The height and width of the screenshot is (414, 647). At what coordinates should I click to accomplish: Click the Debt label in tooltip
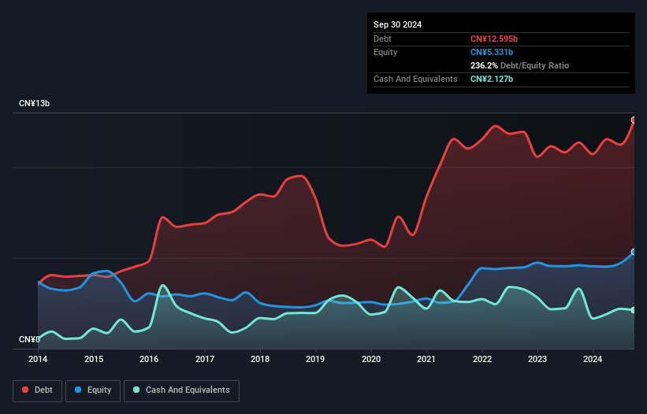coord(382,39)
